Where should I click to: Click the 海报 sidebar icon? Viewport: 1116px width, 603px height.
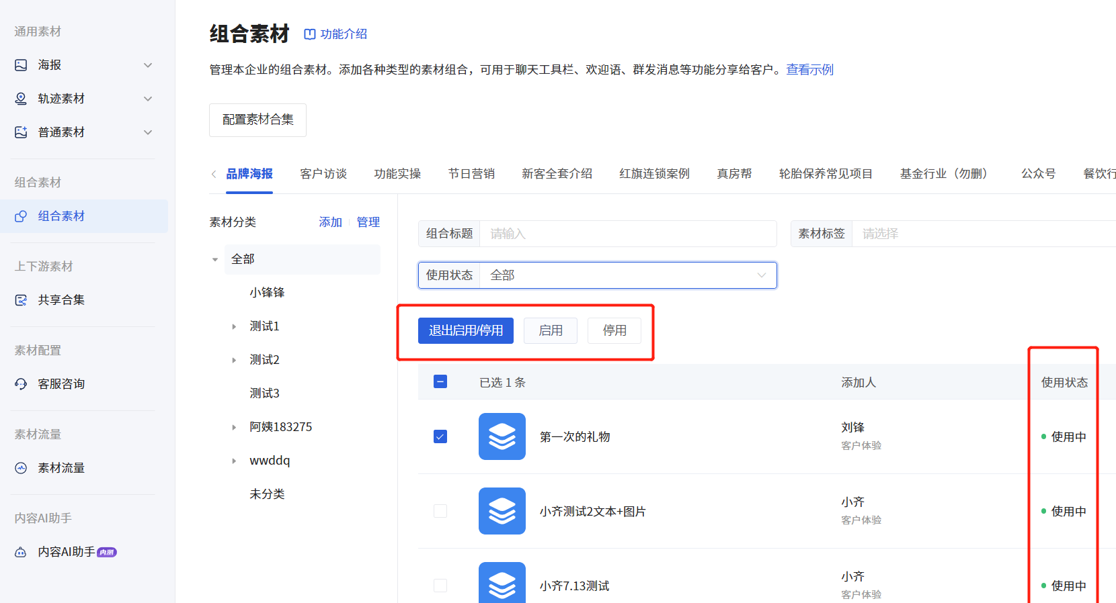coord(21,65)
